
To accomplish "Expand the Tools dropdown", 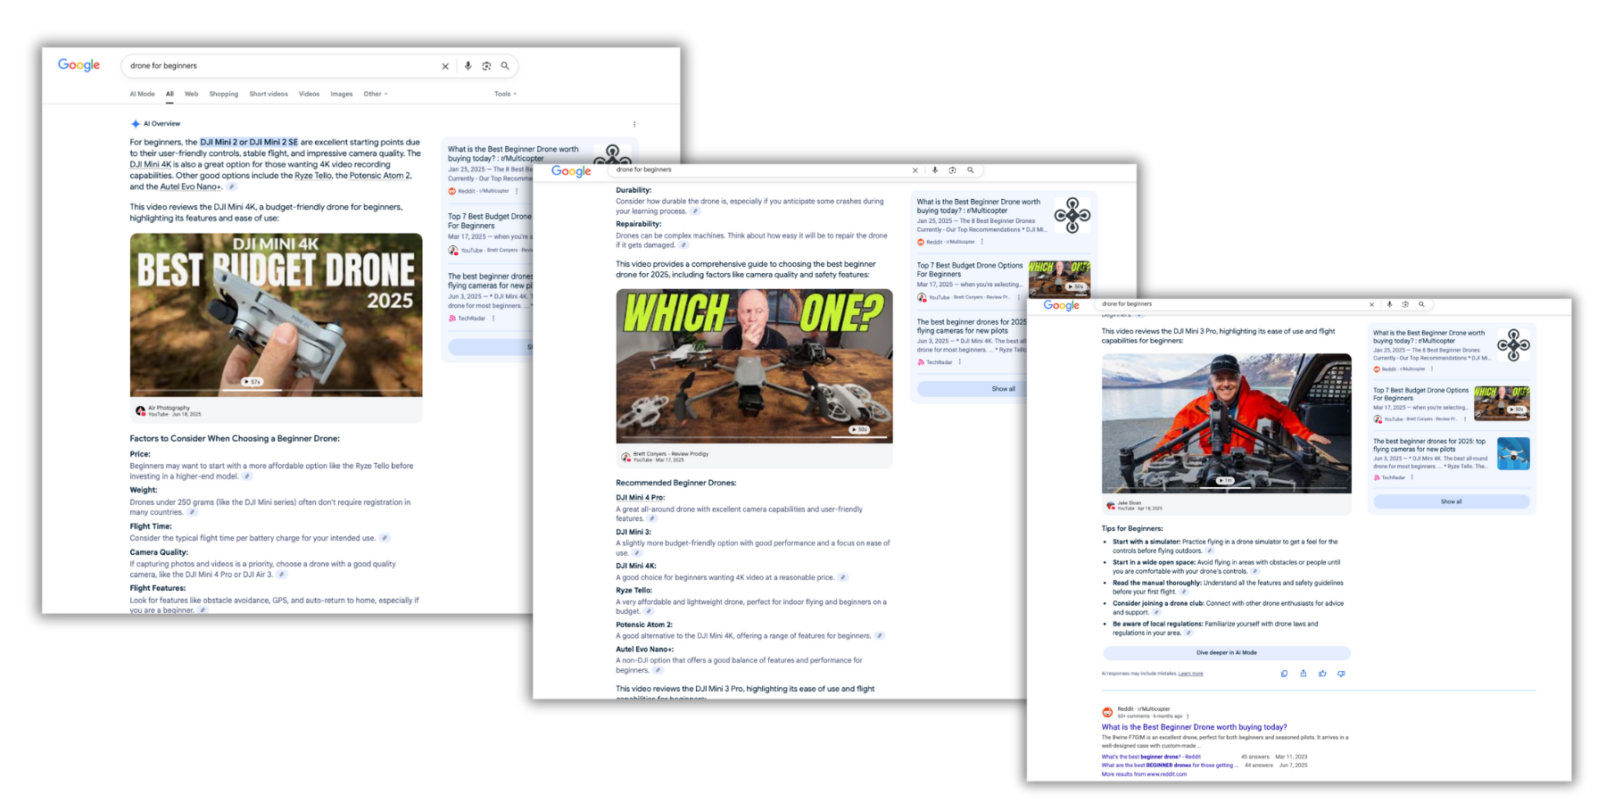I will tap(506, 94).
